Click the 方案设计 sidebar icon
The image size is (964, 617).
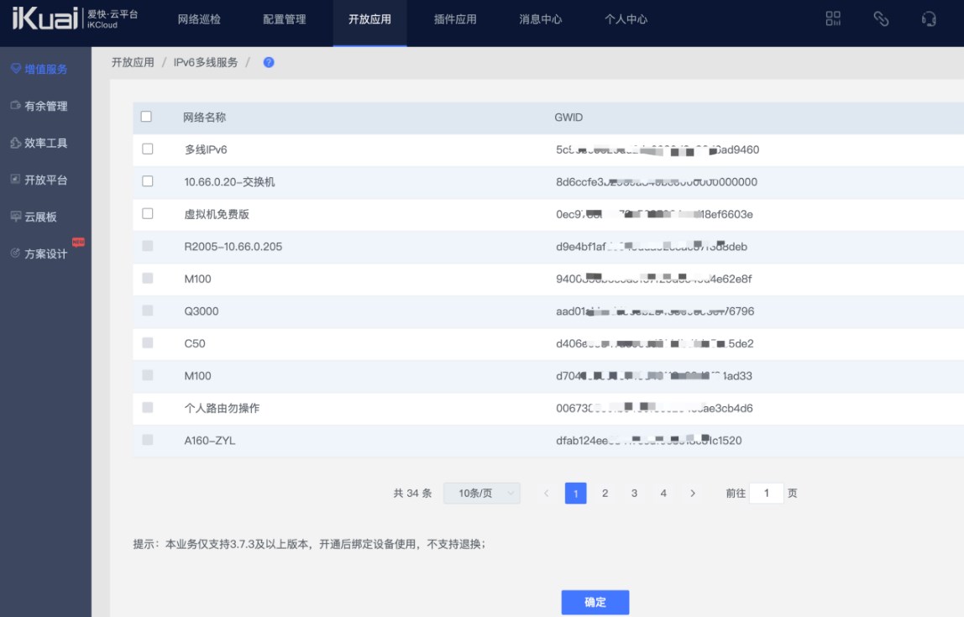point(16,253)
